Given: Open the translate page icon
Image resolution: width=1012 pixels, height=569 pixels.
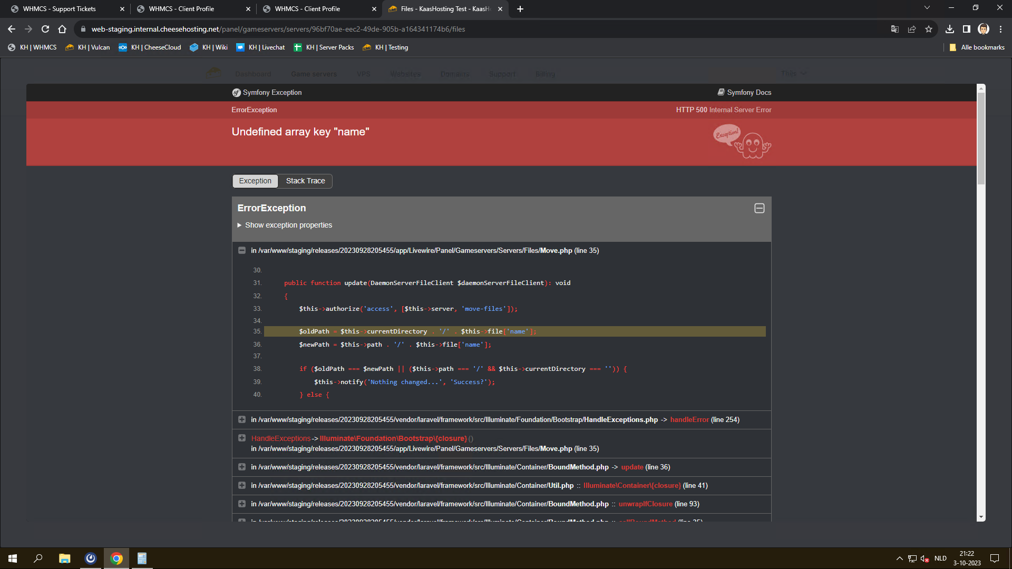Looking at the screenshot, I should pyautogui.click(x=894, y=29).
